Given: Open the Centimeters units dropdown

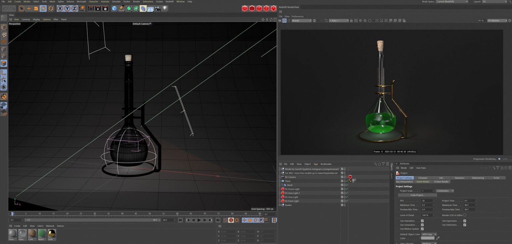Looking at the screenshot, I should pos(445,191).
